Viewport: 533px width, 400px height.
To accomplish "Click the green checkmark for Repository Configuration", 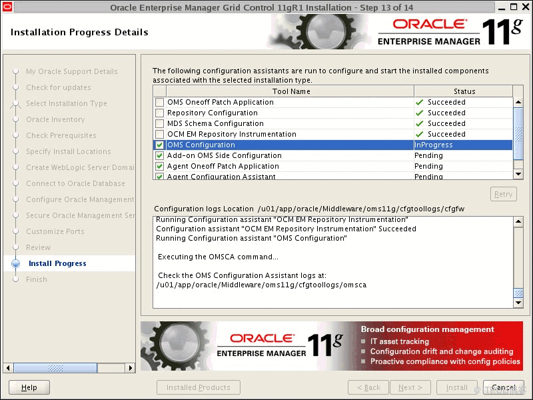I will [420, 113].
